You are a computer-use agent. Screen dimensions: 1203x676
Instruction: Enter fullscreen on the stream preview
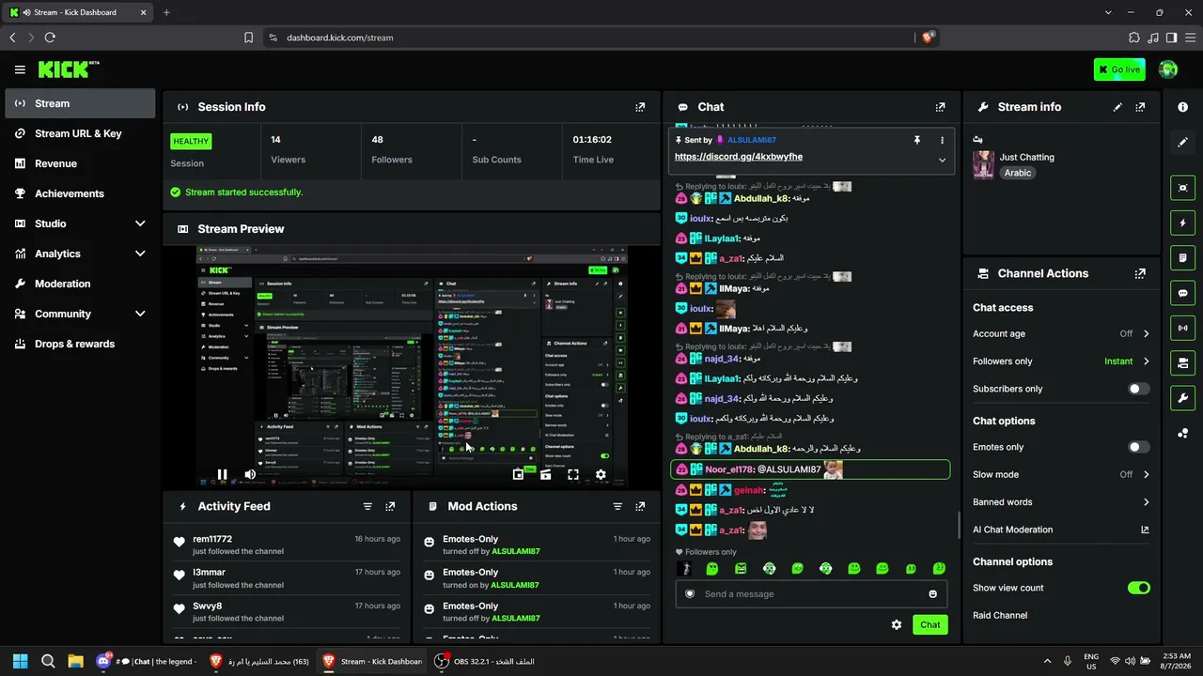(573, 475)
